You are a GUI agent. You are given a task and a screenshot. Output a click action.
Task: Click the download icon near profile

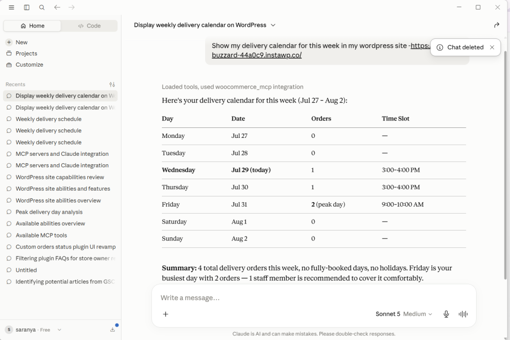click(113, 330)
